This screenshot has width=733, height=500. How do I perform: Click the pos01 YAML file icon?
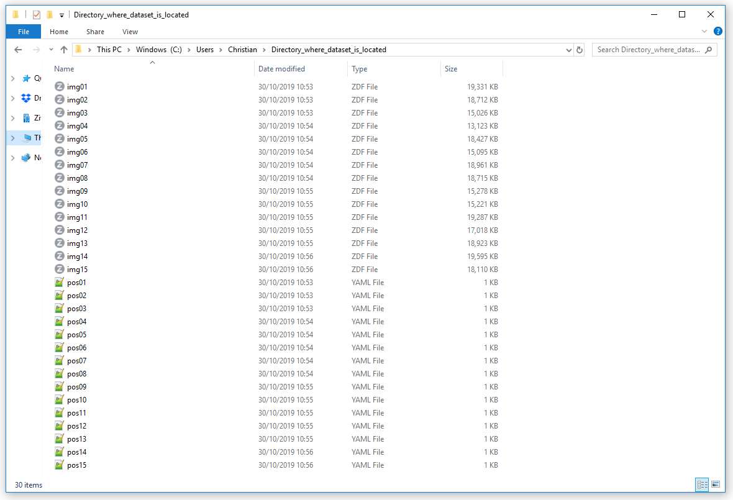(x=60, y=283)
